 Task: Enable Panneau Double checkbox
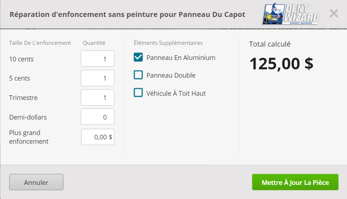click(138, 75)
